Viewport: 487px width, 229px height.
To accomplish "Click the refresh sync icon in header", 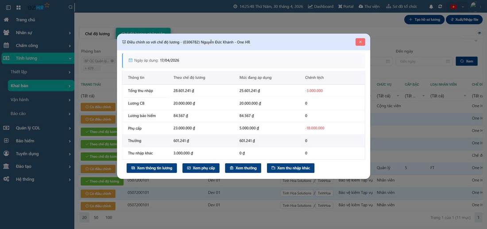I will click(440, 7).
